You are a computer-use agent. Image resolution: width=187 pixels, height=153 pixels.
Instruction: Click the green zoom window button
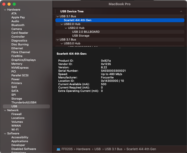point(14,4)
